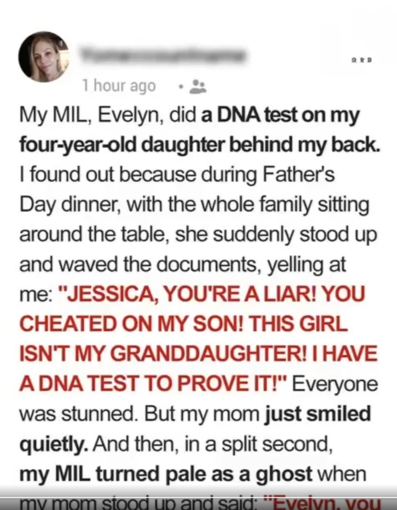Open the '1 hour ago' timestamp link
The height and width of the screenshot is (510, 397).
click(119, 86)
